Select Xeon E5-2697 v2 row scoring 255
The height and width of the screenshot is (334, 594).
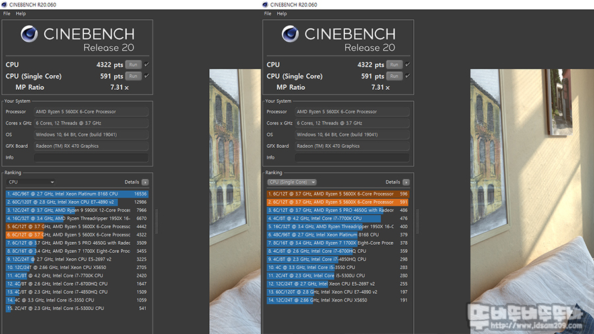pos(338,284)
